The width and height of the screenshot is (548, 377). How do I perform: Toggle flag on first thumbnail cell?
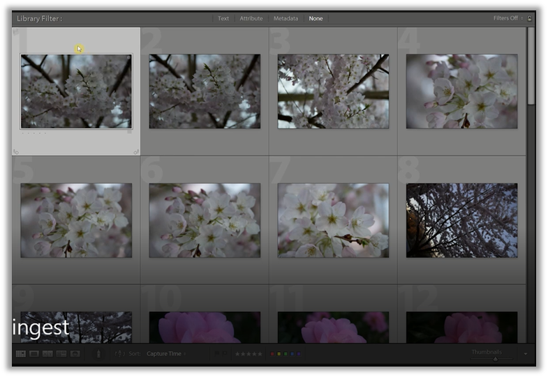(15, 31)
